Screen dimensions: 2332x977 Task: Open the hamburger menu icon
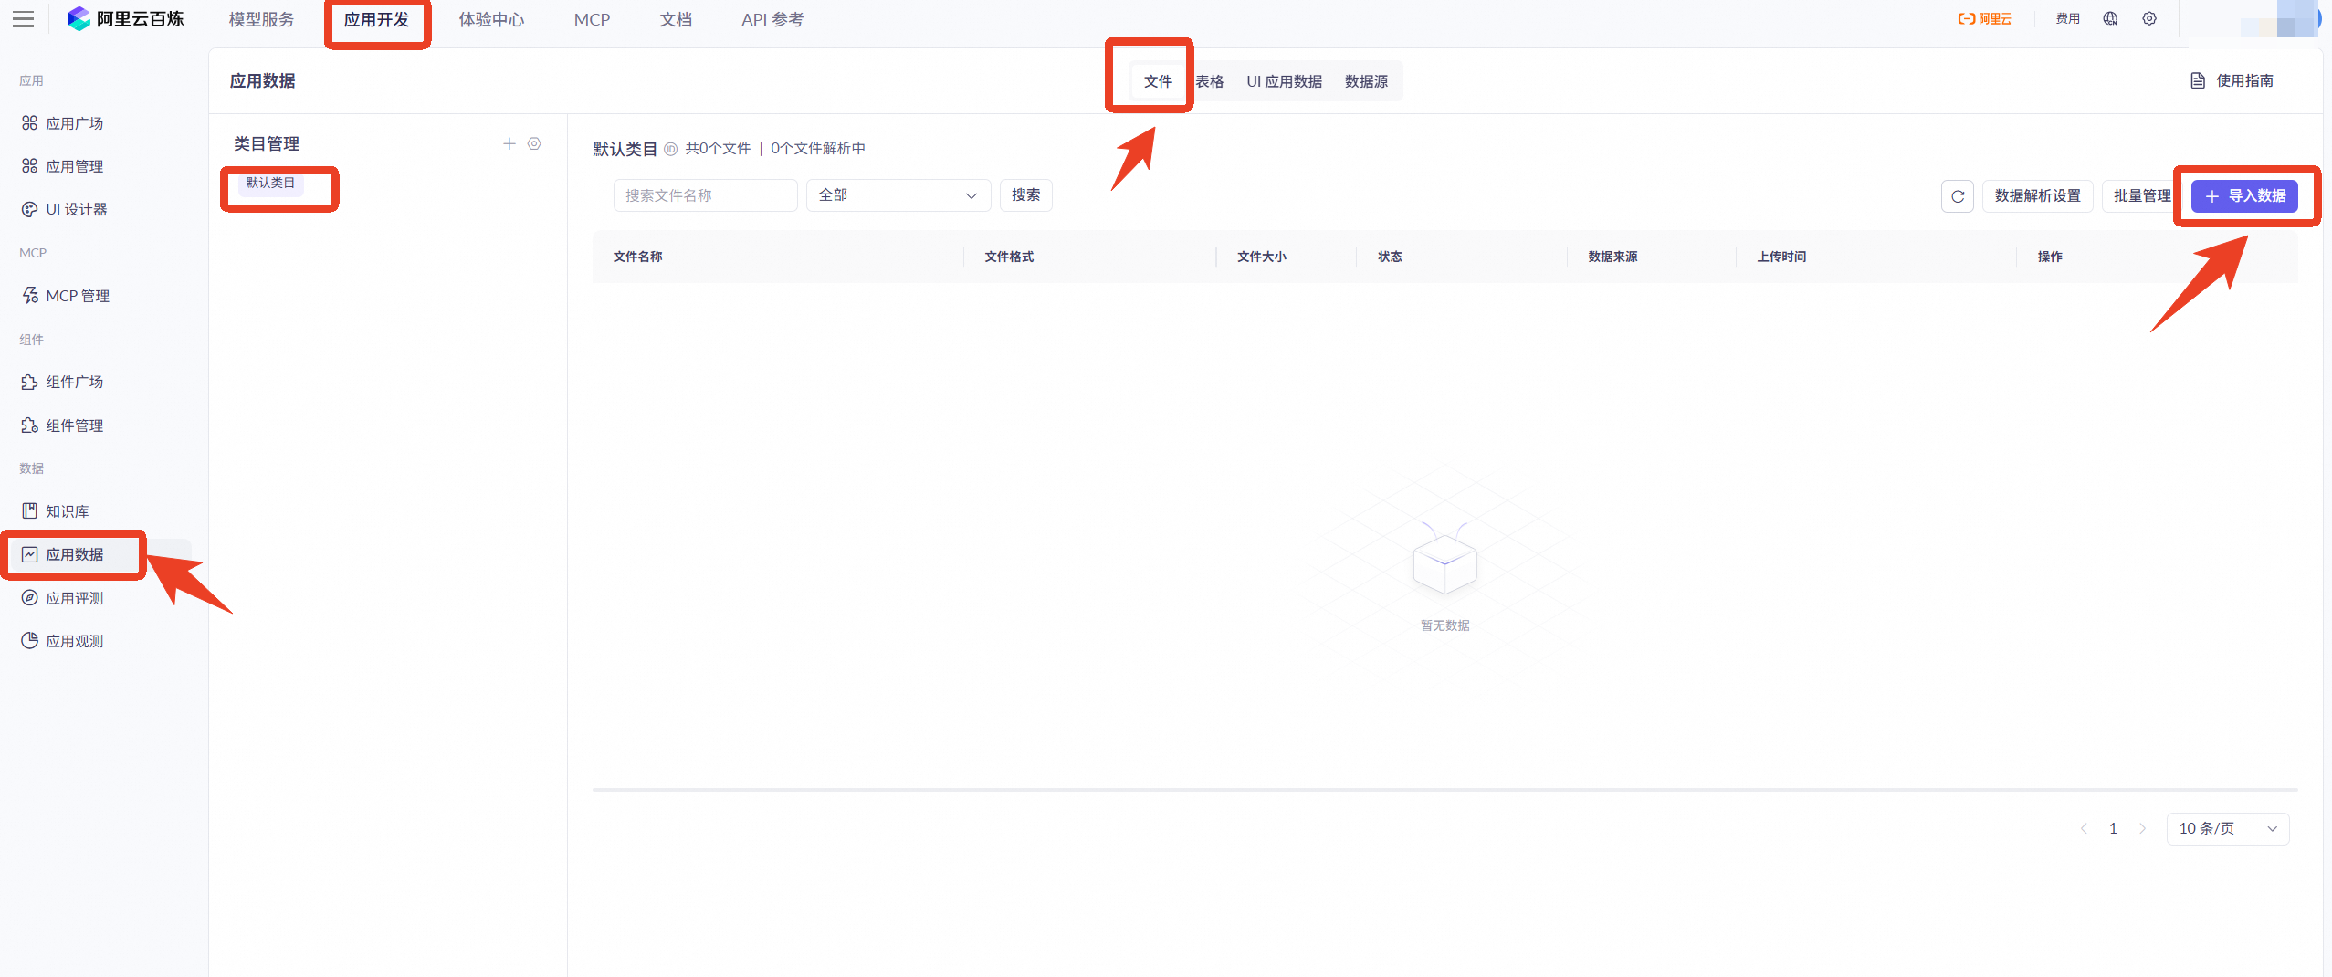pos(23,19)
